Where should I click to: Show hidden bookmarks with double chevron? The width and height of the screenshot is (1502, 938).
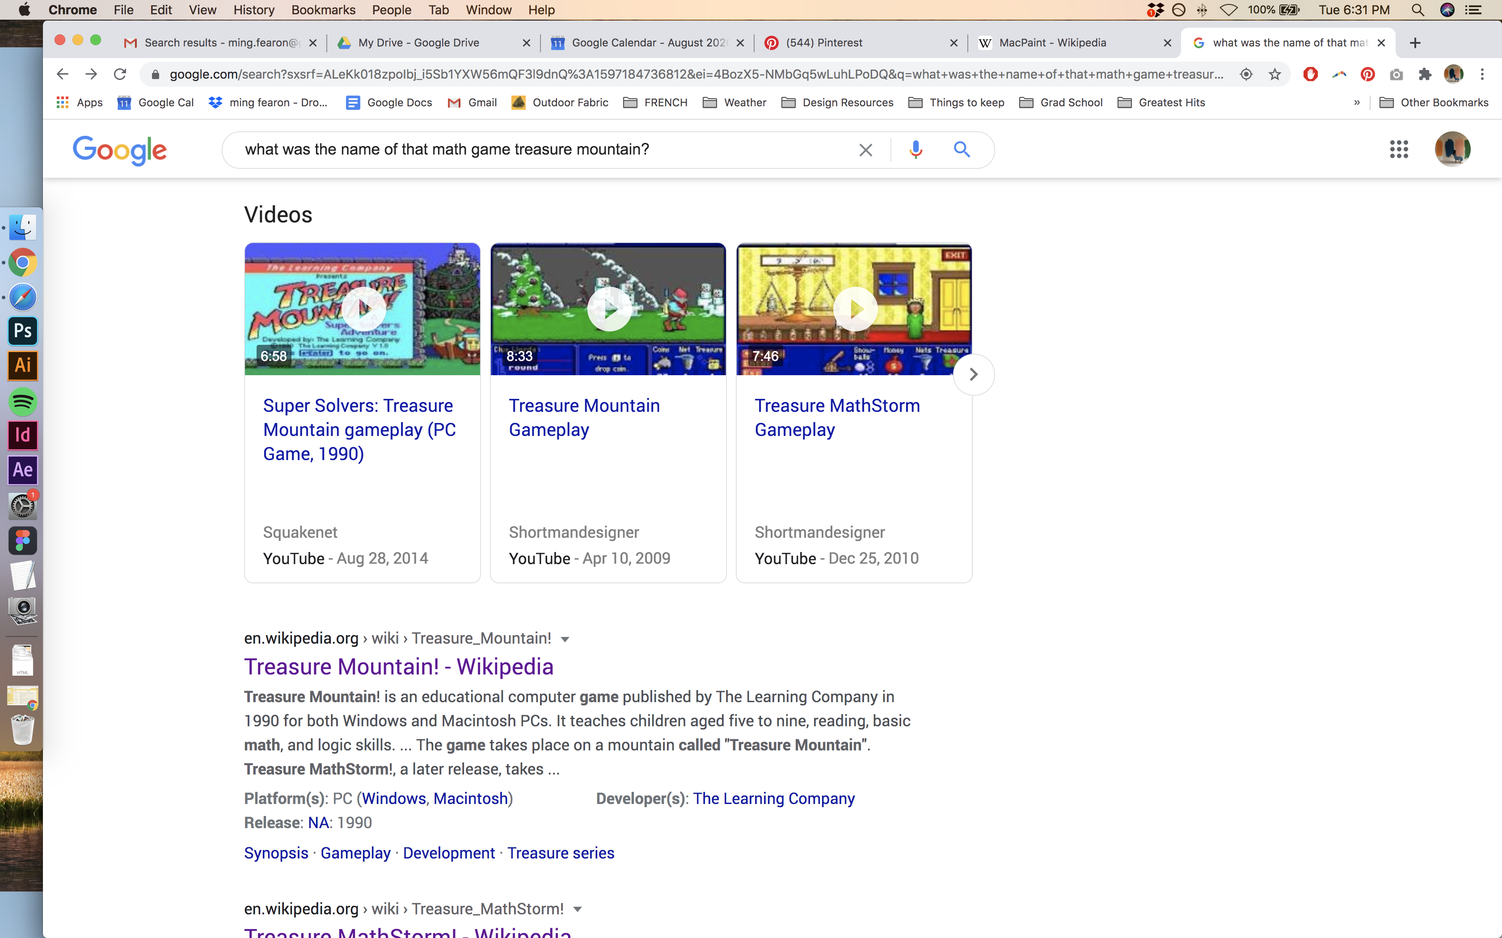[x=1357, y=103]
